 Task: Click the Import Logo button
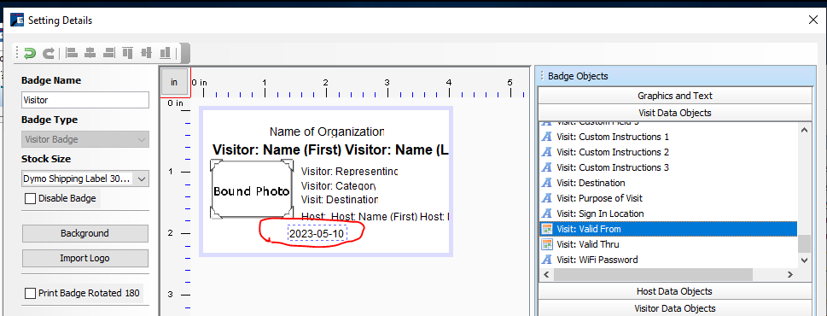[x=84, y=259]
